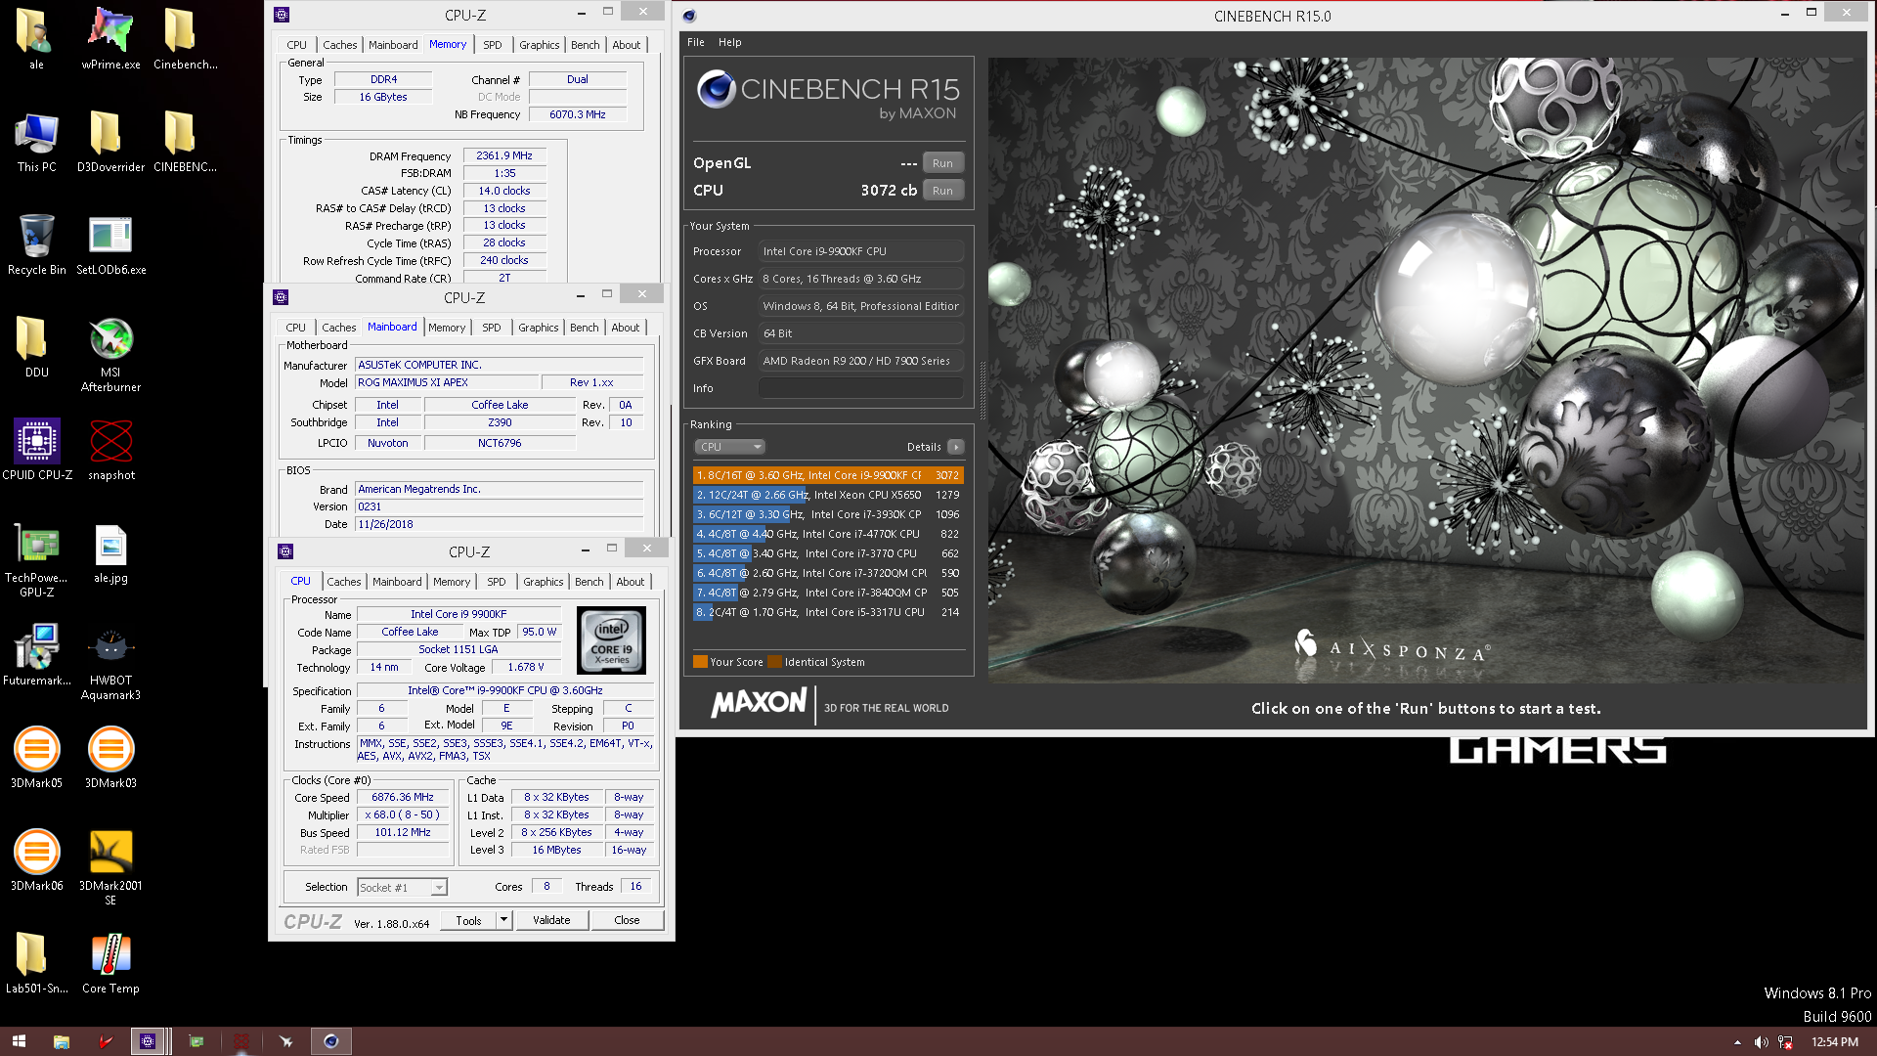Viewport: 1877px width, 1056px height.
Task: Open the Lab501-Sn... folder icon
Action: click(x=36, y=963)
